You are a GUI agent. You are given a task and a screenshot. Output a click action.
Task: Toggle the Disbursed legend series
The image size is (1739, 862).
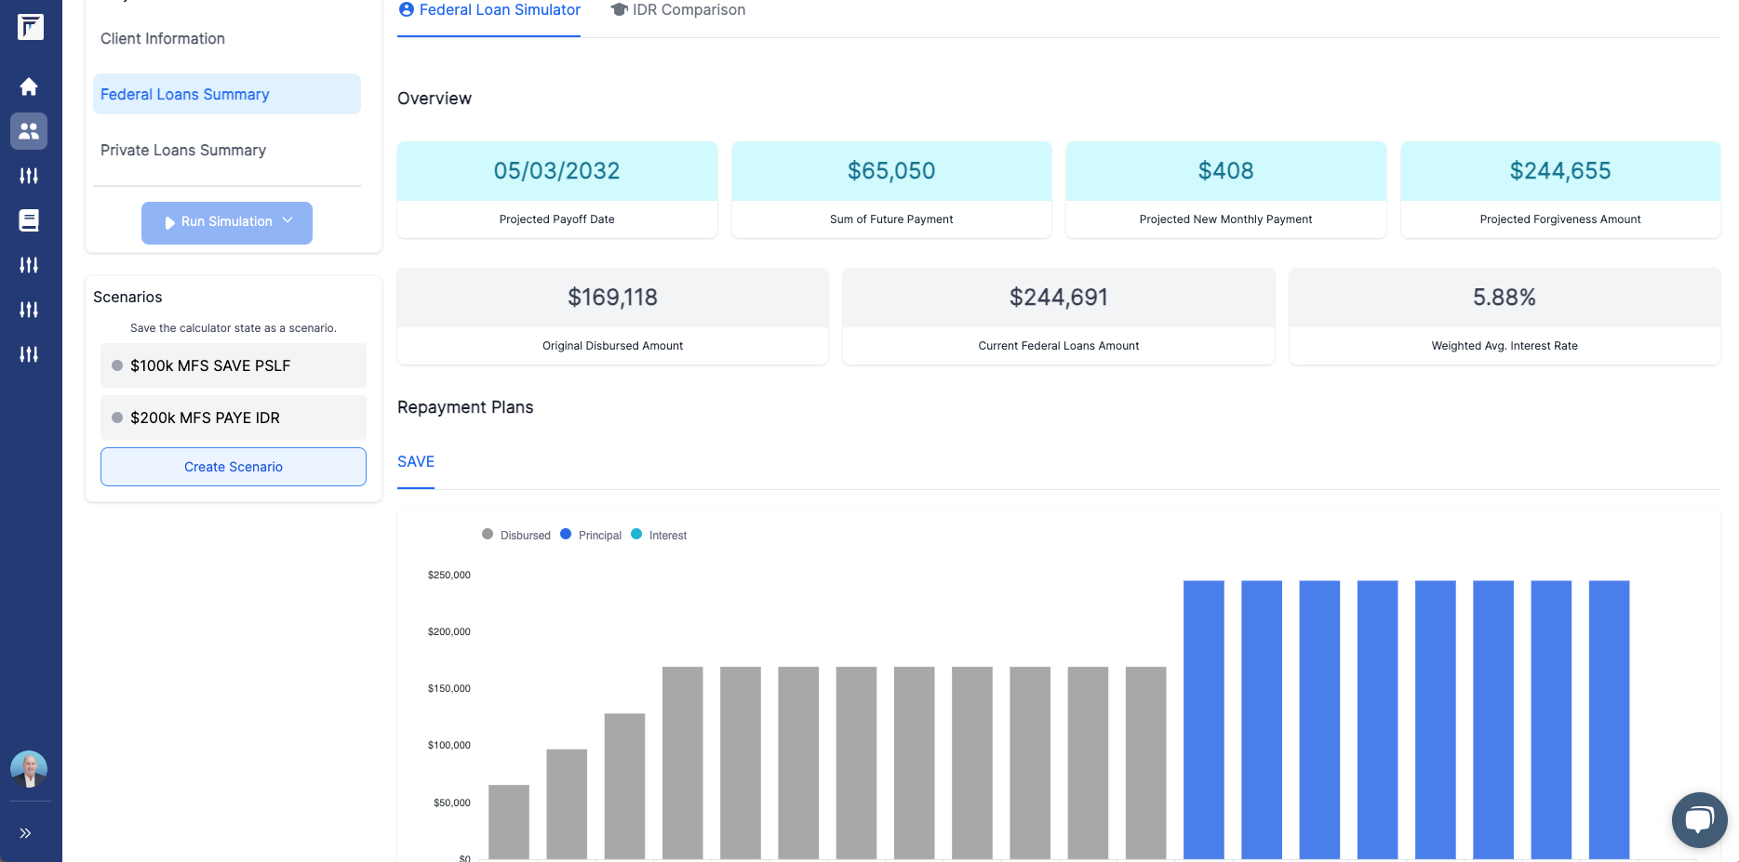(516, 535)
